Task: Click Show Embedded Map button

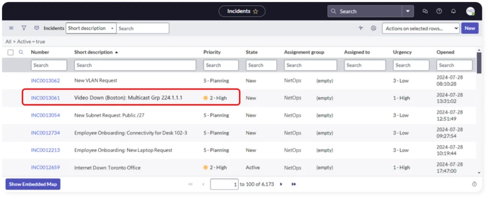Action: click(33, 184)
